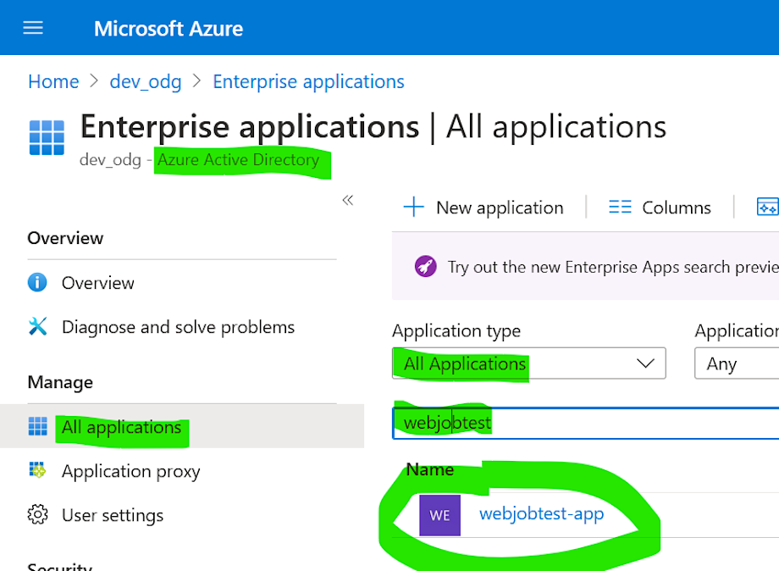Click the Application proxy icon
779x571 pixels.
37,470
